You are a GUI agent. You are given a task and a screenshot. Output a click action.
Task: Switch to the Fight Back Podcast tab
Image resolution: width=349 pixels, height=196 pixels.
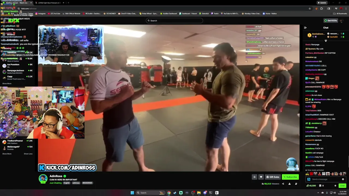(49, 3)
